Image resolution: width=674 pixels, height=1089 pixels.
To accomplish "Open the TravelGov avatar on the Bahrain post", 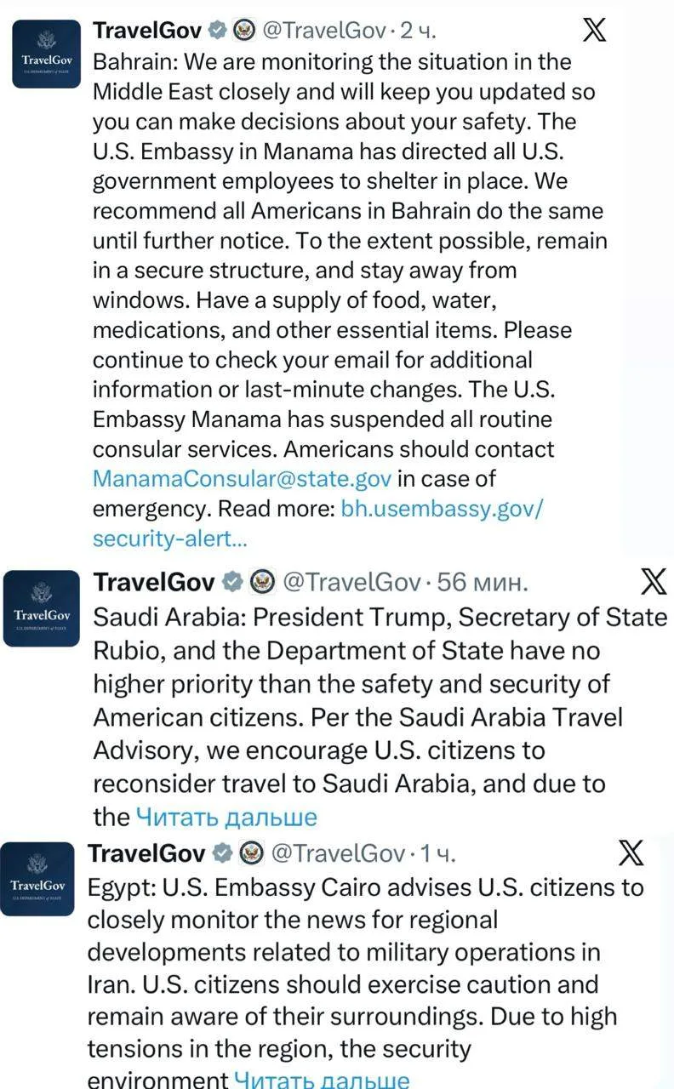I will (x=46, y=54).
